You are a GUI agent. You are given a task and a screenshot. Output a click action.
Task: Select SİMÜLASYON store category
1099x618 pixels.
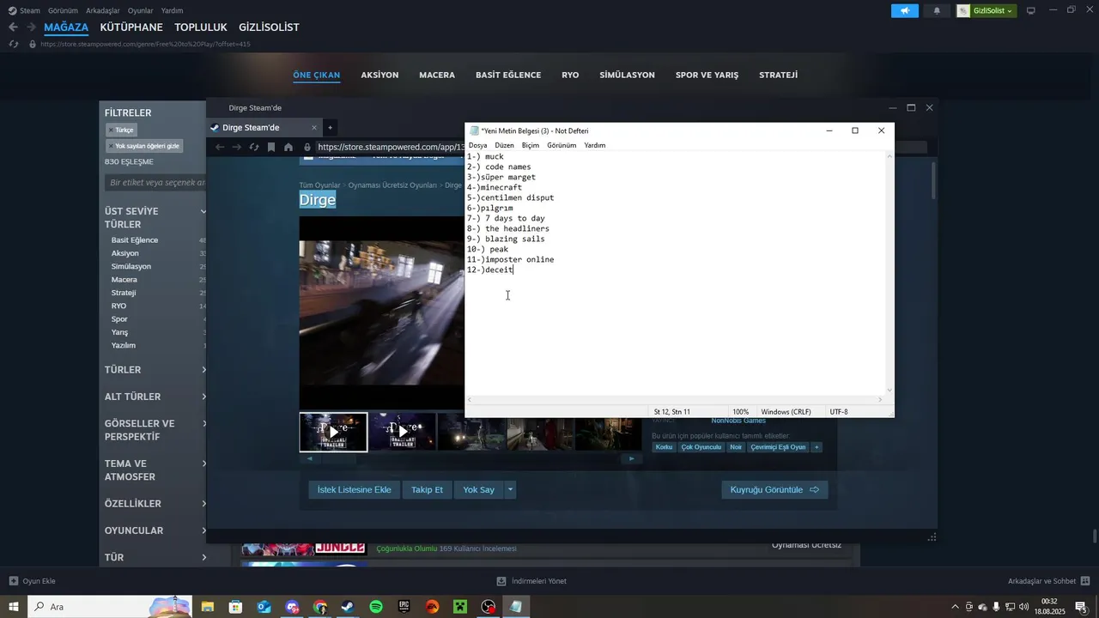pos(627,75)
